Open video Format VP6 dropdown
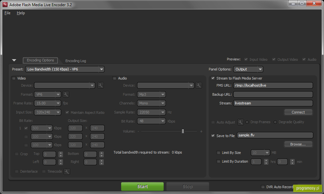 [48, 94]
